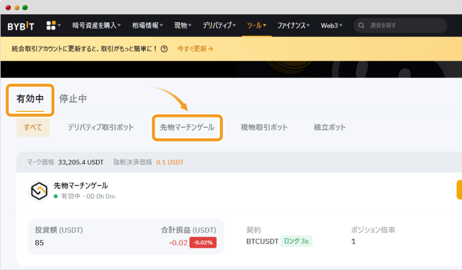This screenshot has width=462, height=270.
Task: Click the ロング 3x label
Action: [297, 241]
